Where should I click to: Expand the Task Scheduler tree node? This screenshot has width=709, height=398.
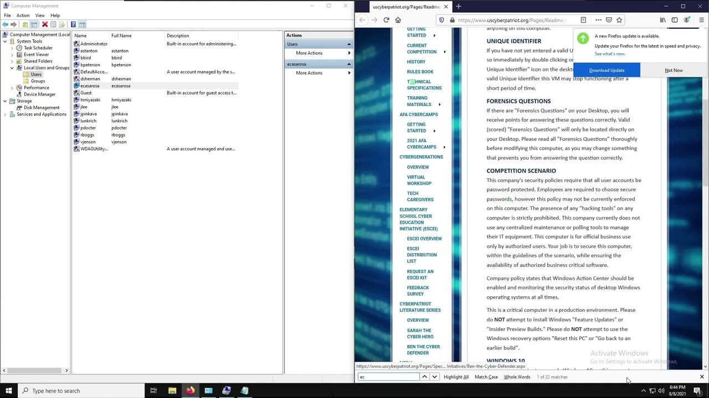[x=12, y=48]
